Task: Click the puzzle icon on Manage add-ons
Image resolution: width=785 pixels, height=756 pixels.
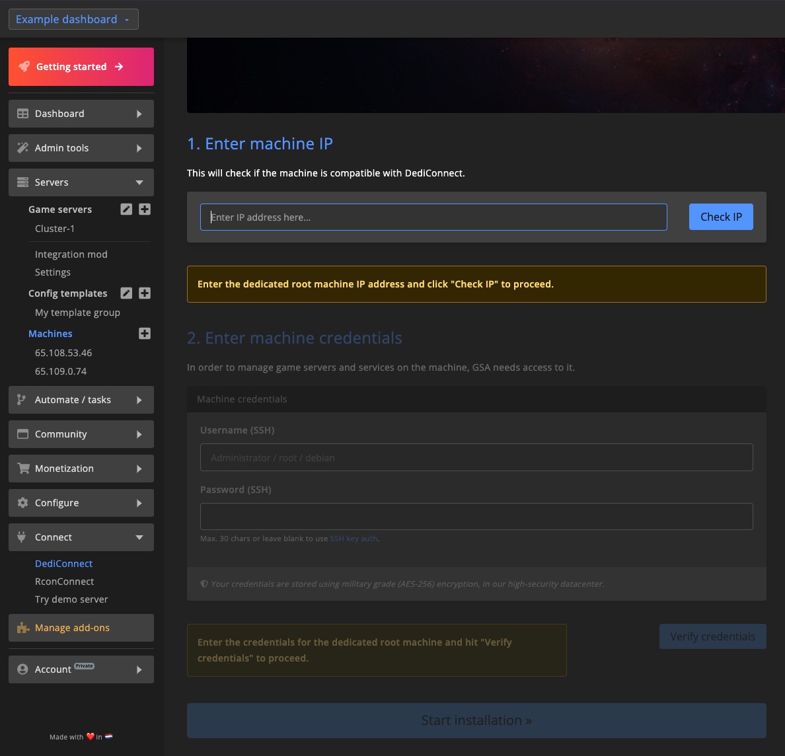Action: coord(23,628)
